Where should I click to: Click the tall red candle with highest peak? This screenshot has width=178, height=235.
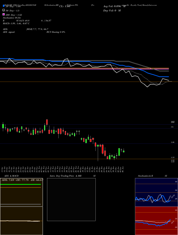tap(47, 122)
